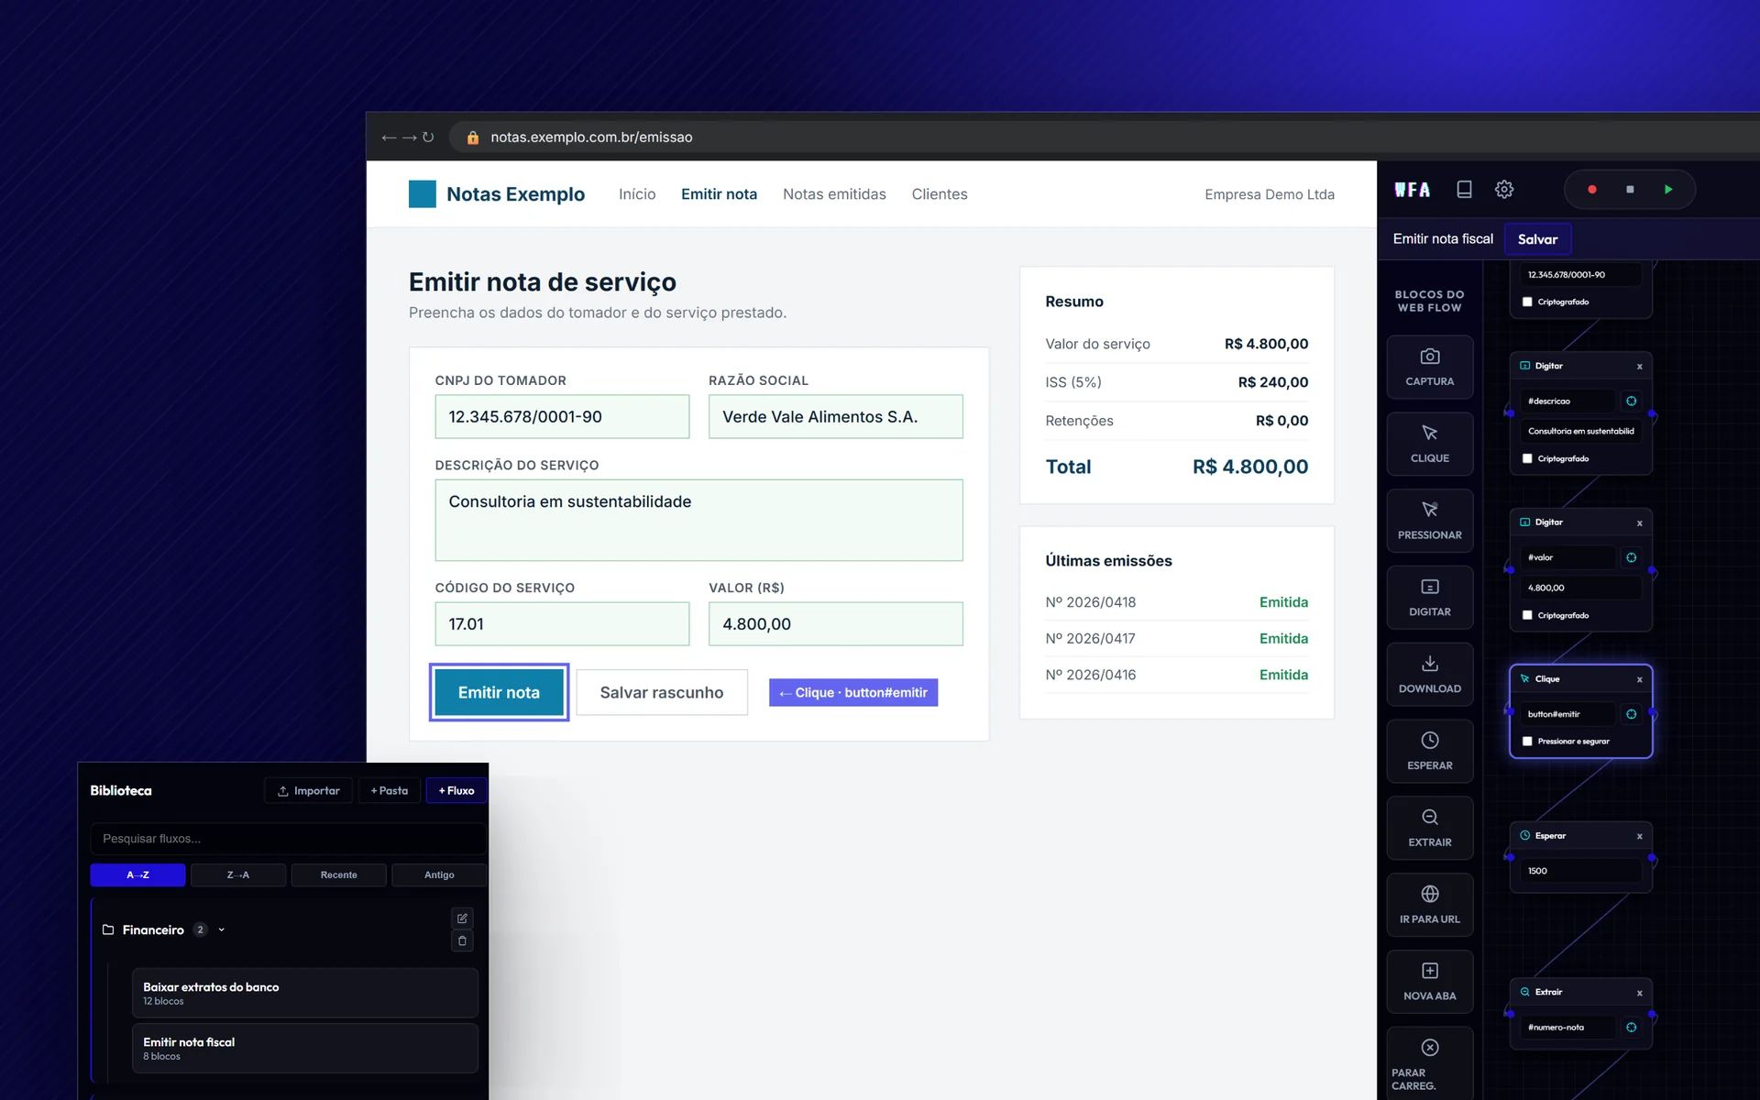Sort library flows by Recente
This screenshot has height=1100, width=1760.
339,875
